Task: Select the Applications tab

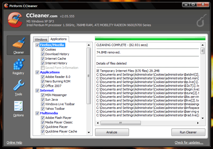Action: (x=59, y=39)
